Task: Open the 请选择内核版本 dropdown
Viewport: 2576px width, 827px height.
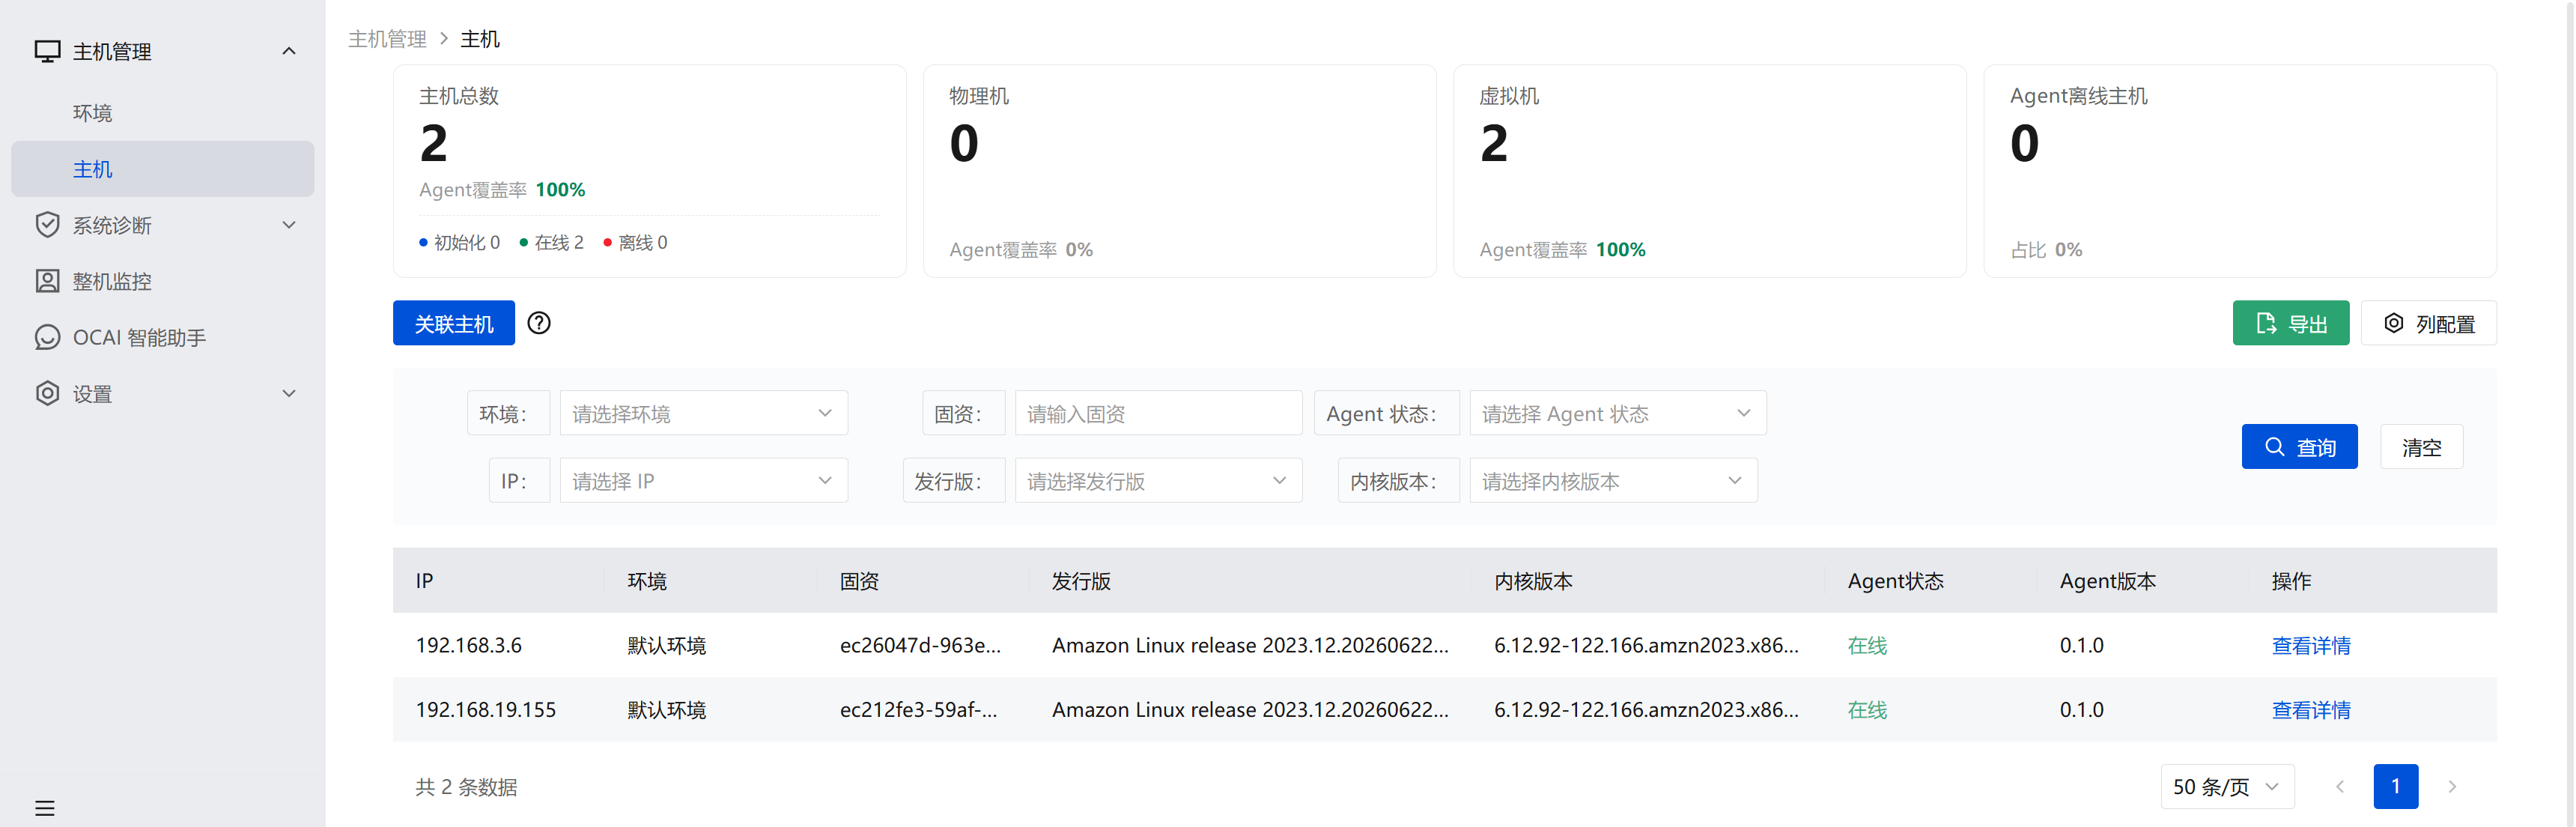Action: pos(1613,481)
